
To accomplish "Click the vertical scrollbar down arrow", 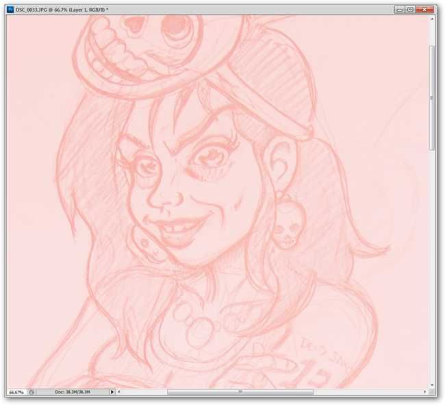I will click(x=432, y=385).
